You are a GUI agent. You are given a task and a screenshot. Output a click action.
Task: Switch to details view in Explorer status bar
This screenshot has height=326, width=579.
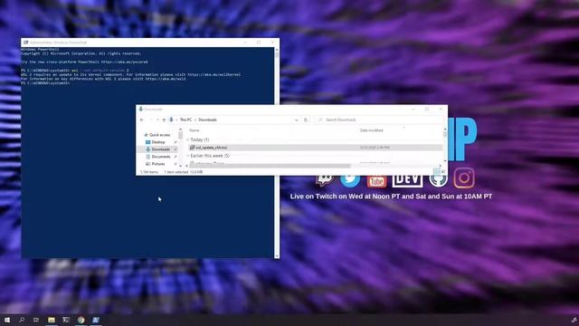point(437,172)
